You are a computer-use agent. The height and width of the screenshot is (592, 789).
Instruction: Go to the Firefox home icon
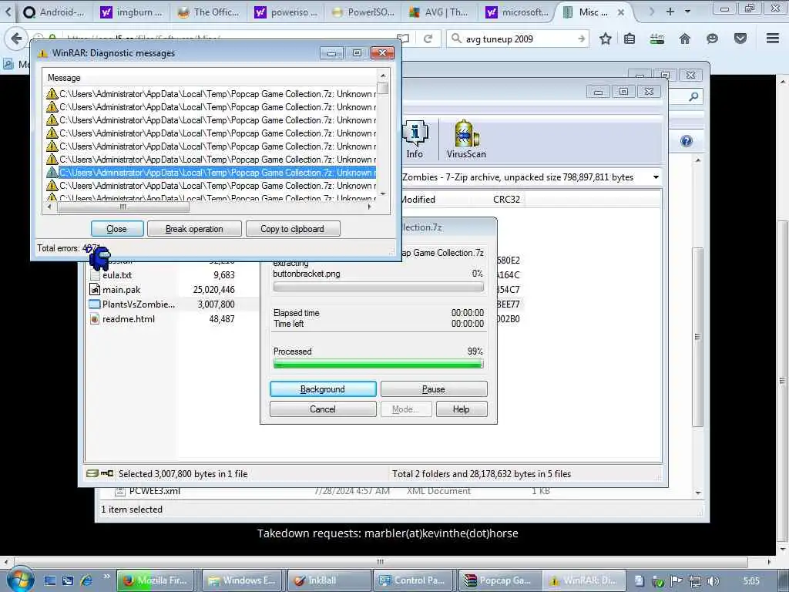coord(685,39)
